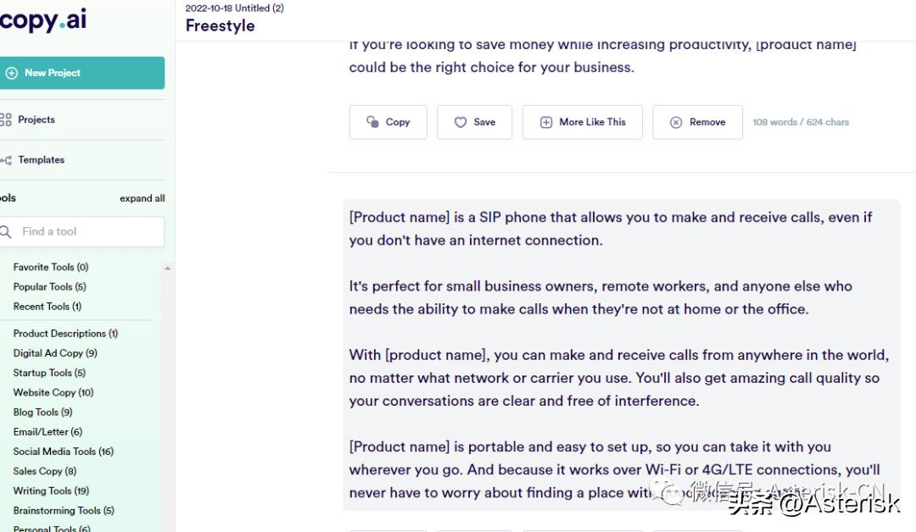916x532 pixels.
Task: Click the search magnifier icon
Action: [x=6, y=231]
